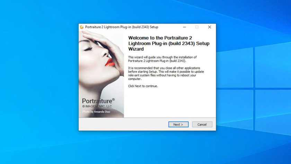
Task: Click the disabled maximize button
Action: [x=197, y=27]
